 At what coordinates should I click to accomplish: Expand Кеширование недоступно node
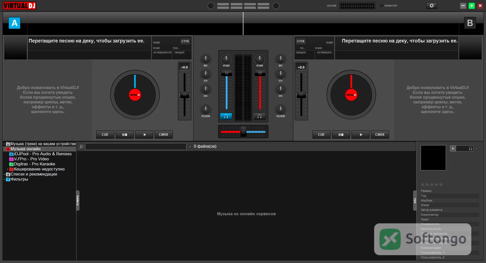(8, 169)
